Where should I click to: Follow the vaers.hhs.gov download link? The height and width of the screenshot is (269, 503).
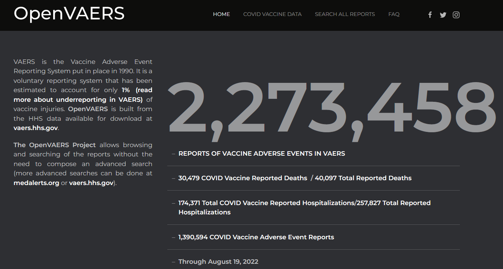tap(36, 128)
